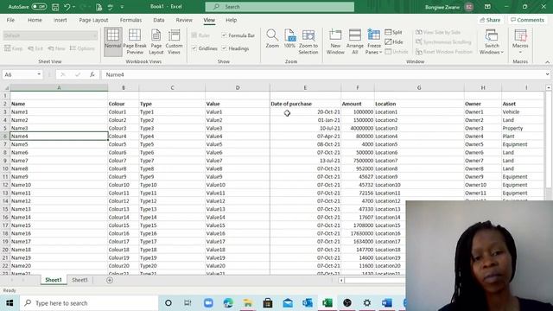Collapse the ribbon with the arrow

547,62
